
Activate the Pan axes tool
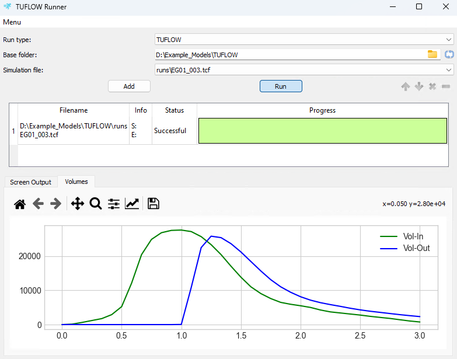[77, 204]
